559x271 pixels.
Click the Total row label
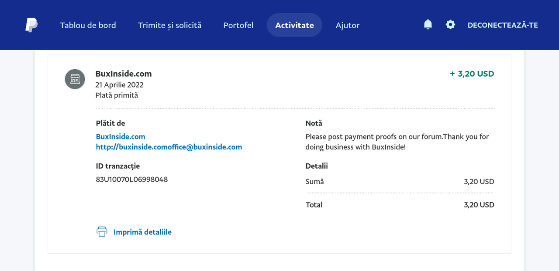[314, 205]
